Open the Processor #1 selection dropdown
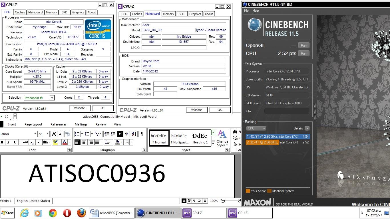 52,98
